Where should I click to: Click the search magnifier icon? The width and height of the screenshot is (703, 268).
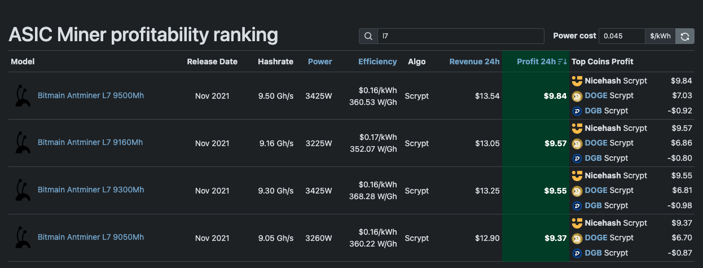[x=368, y=36]
